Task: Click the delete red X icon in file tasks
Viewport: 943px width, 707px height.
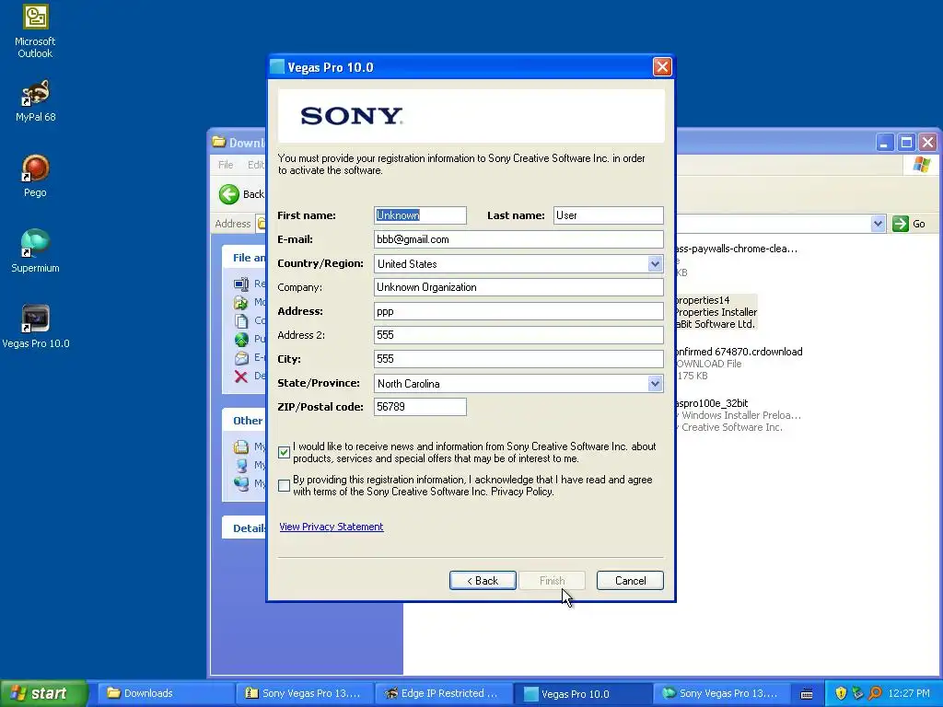Action: pyautogui.click(x=241, y=377)
